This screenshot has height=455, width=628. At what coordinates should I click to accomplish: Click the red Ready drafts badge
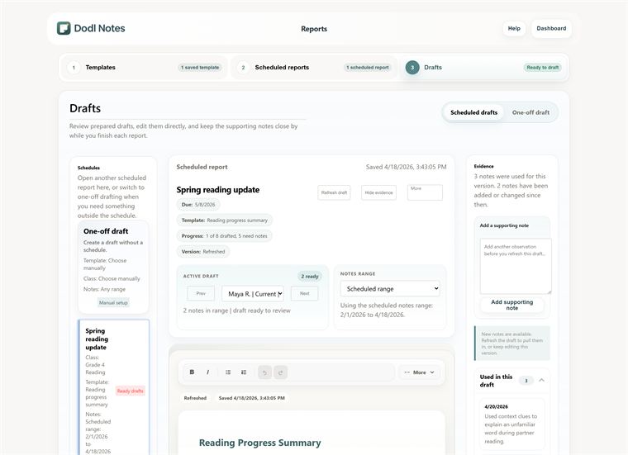(131, 391)
